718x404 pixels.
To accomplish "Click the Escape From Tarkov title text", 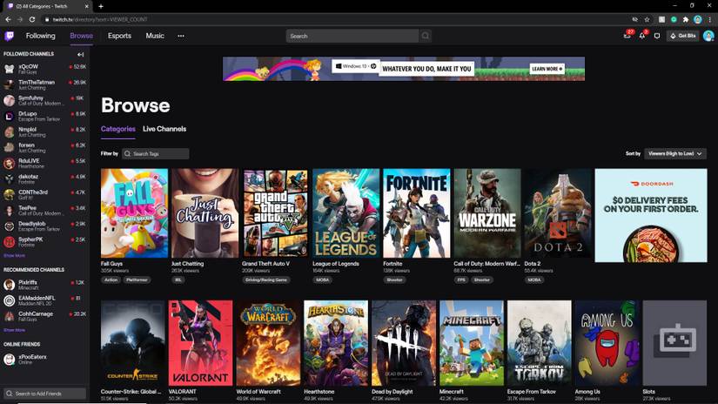I will [531, 392].
